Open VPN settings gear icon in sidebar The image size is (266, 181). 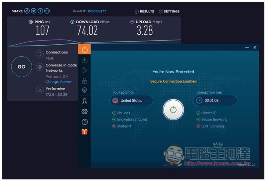click(84, 111)
